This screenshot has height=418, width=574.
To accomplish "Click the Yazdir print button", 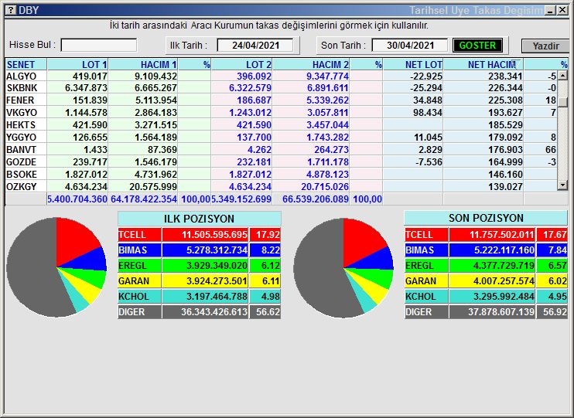I will [x=545, y=46].
